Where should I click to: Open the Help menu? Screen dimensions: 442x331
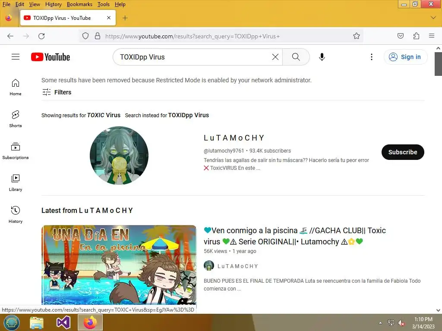point(120,4)
